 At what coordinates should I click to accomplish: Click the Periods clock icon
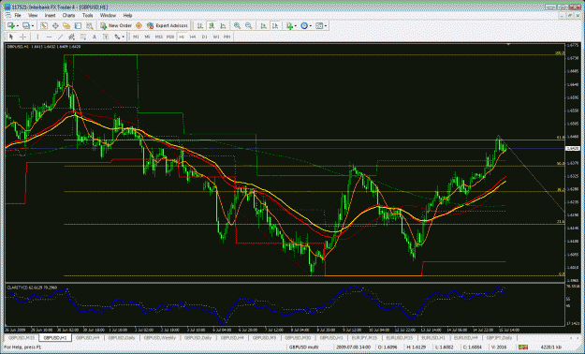tap(304, 26)
